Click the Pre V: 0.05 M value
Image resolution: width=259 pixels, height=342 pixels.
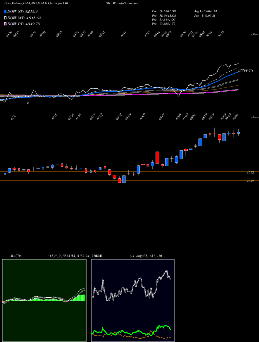(205, 16)
